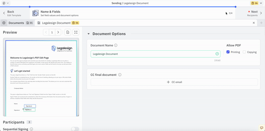Expand the chevron beside the 06 badge
Viewport: 265px width, 131px height.
261,3
